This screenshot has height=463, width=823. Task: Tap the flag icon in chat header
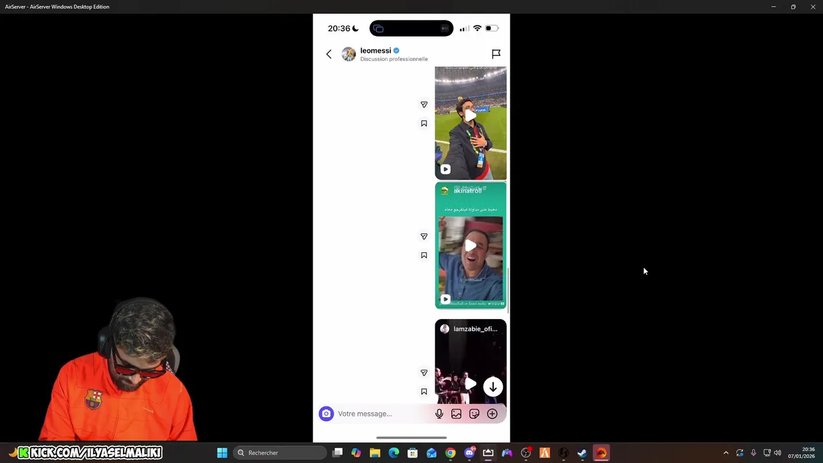coord(496,54)
